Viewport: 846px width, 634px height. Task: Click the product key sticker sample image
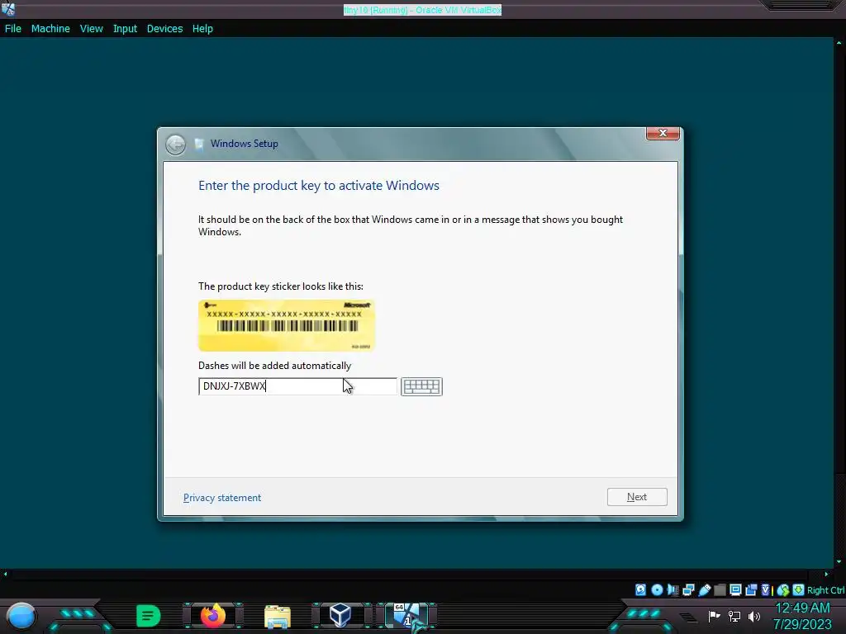287,325
